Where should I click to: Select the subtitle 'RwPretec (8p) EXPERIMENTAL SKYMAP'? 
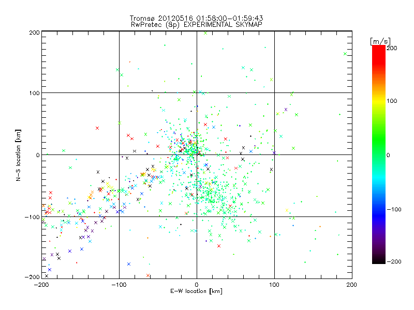[x=197, y=25]
